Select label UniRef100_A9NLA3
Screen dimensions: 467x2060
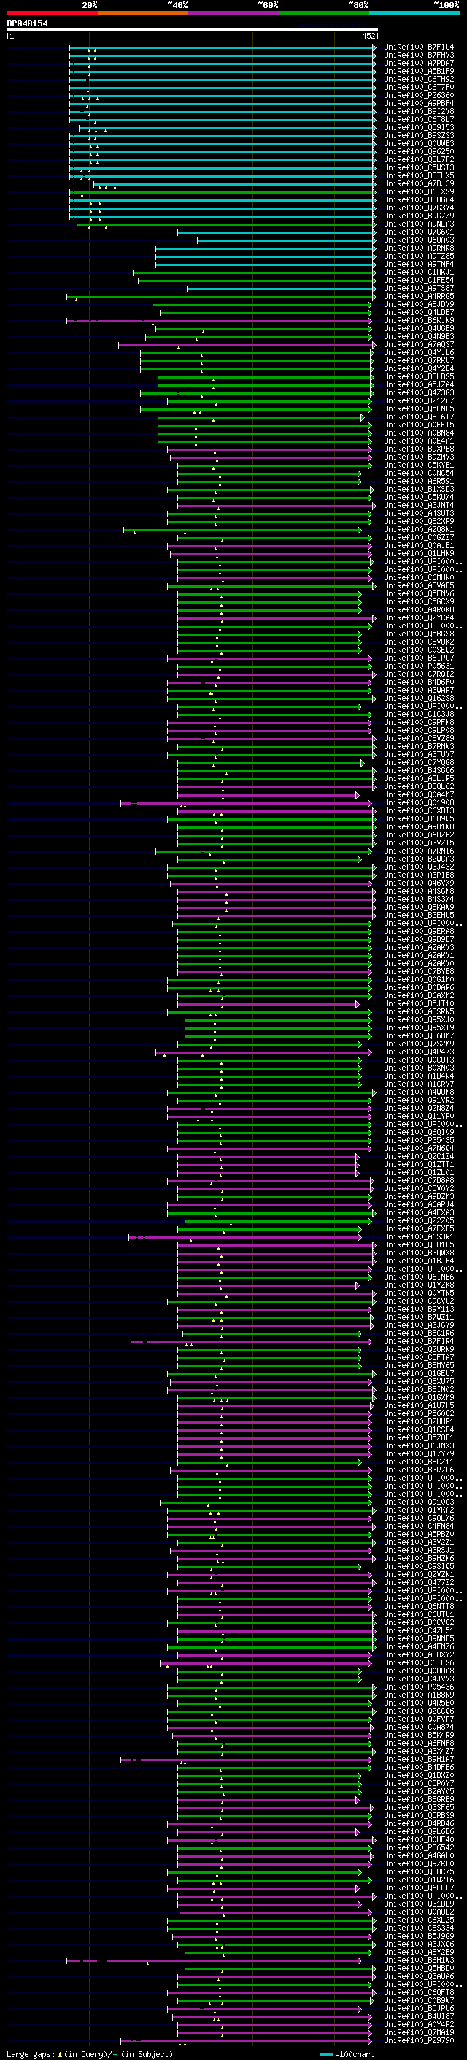pos(418,224)
